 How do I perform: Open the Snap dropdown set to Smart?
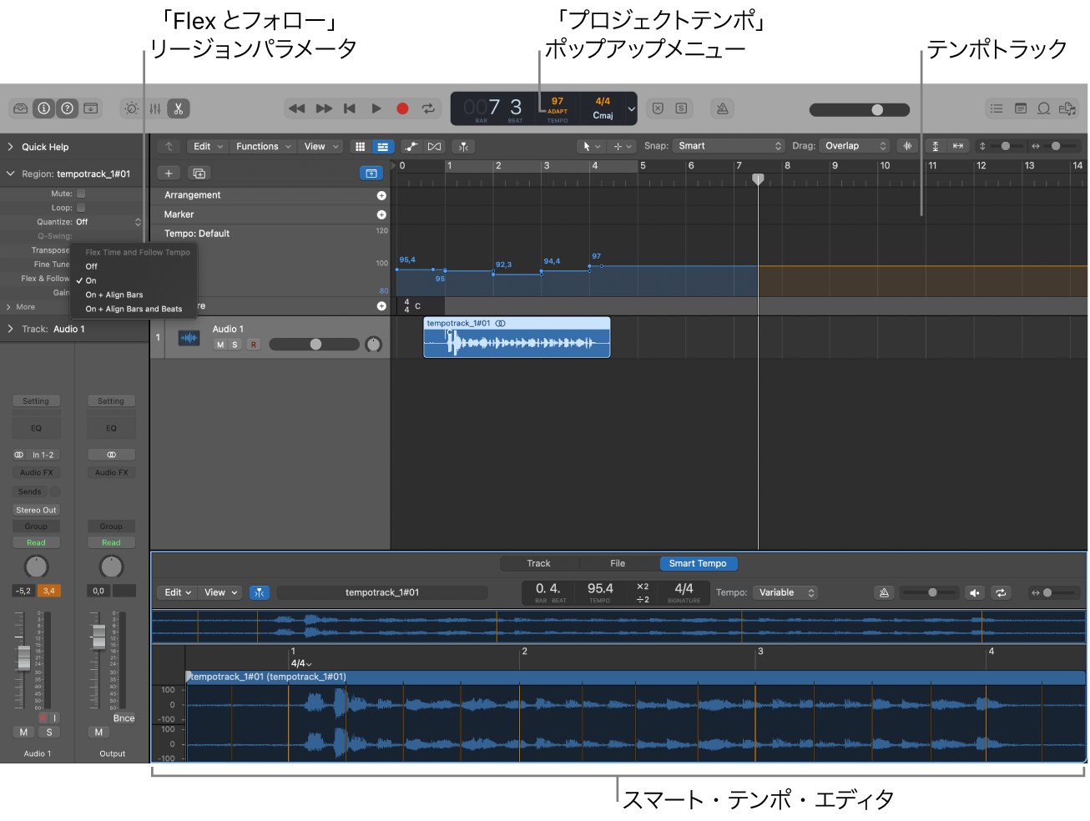[x=726, y=145]
